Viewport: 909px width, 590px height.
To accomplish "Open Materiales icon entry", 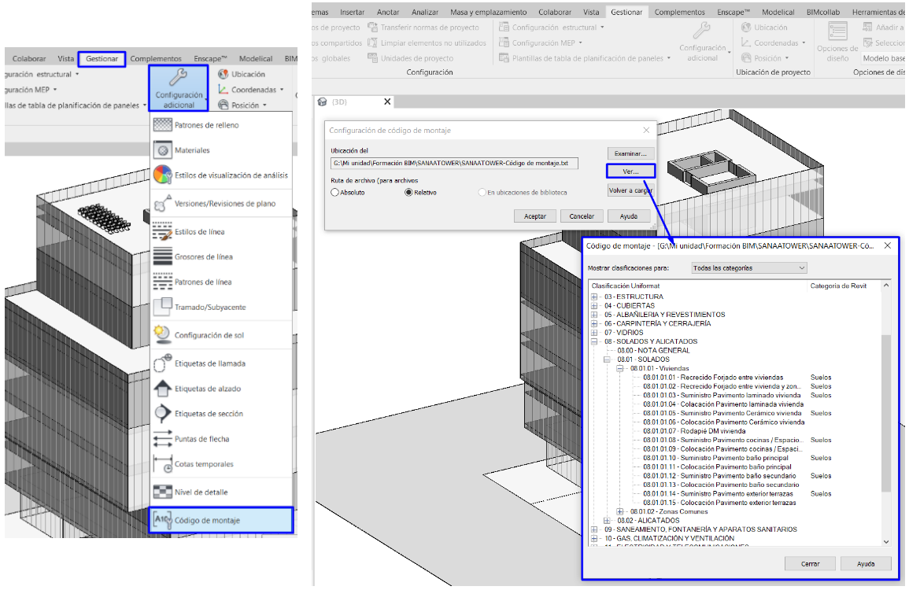I will click(163, 150).
